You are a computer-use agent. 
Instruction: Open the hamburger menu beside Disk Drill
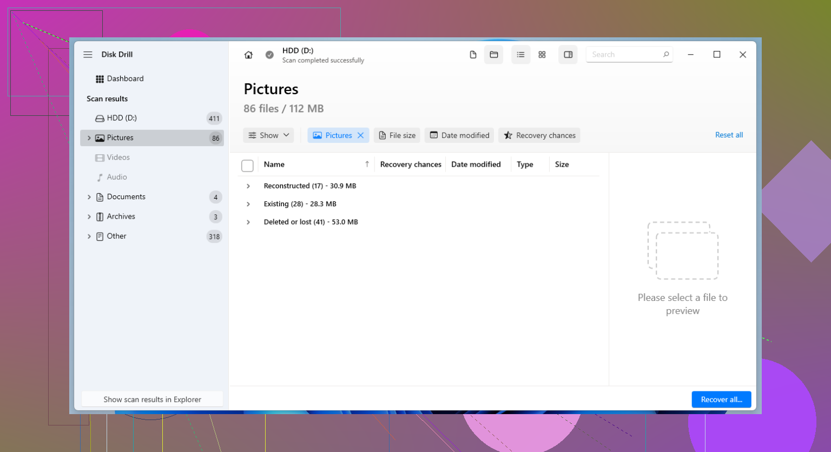88,55
